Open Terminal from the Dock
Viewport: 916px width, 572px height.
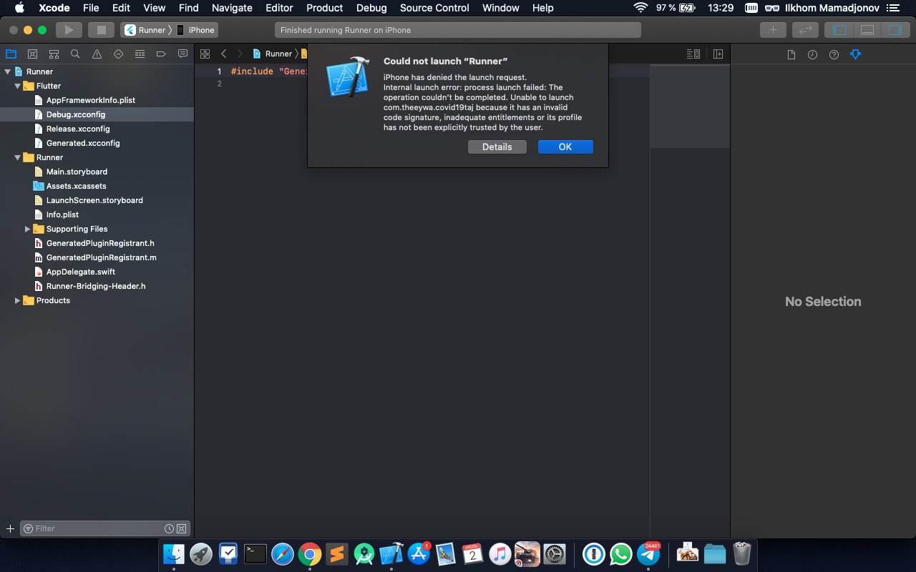tap(255, 553)
